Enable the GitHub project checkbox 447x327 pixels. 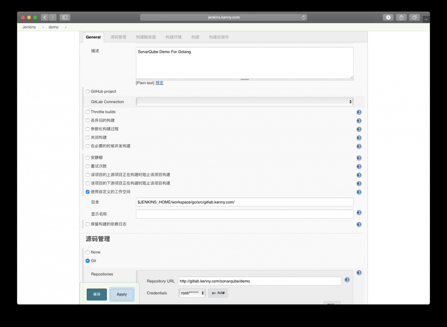point(88,91)
